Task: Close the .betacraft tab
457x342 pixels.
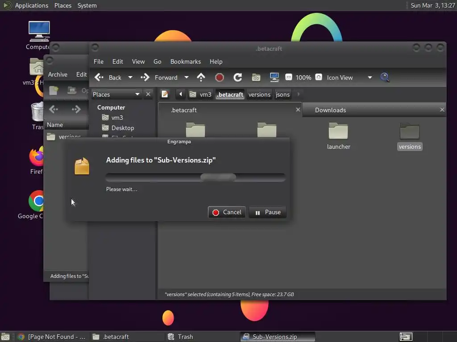Action: pos(298,110)
